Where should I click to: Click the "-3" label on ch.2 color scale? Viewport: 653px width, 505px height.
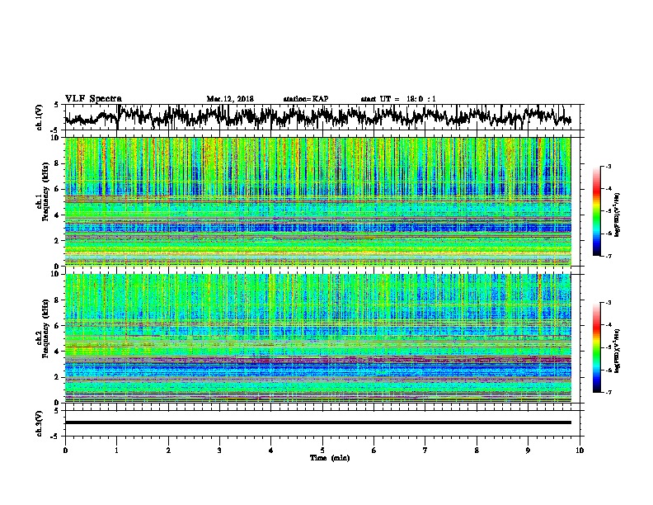point(608,303)
